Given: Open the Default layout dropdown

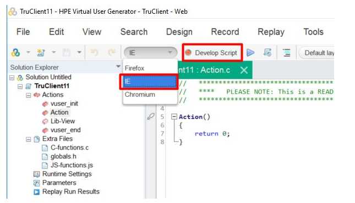Looking at the screenshot, I should point(316,53).
